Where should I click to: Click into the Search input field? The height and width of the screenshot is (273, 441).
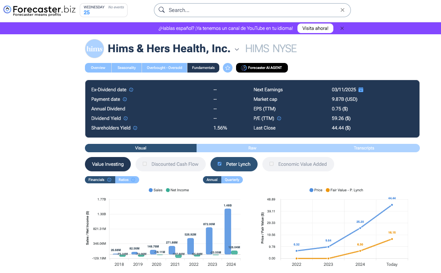click(x=252, y=10)
